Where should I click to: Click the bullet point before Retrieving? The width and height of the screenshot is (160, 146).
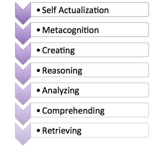38,131
